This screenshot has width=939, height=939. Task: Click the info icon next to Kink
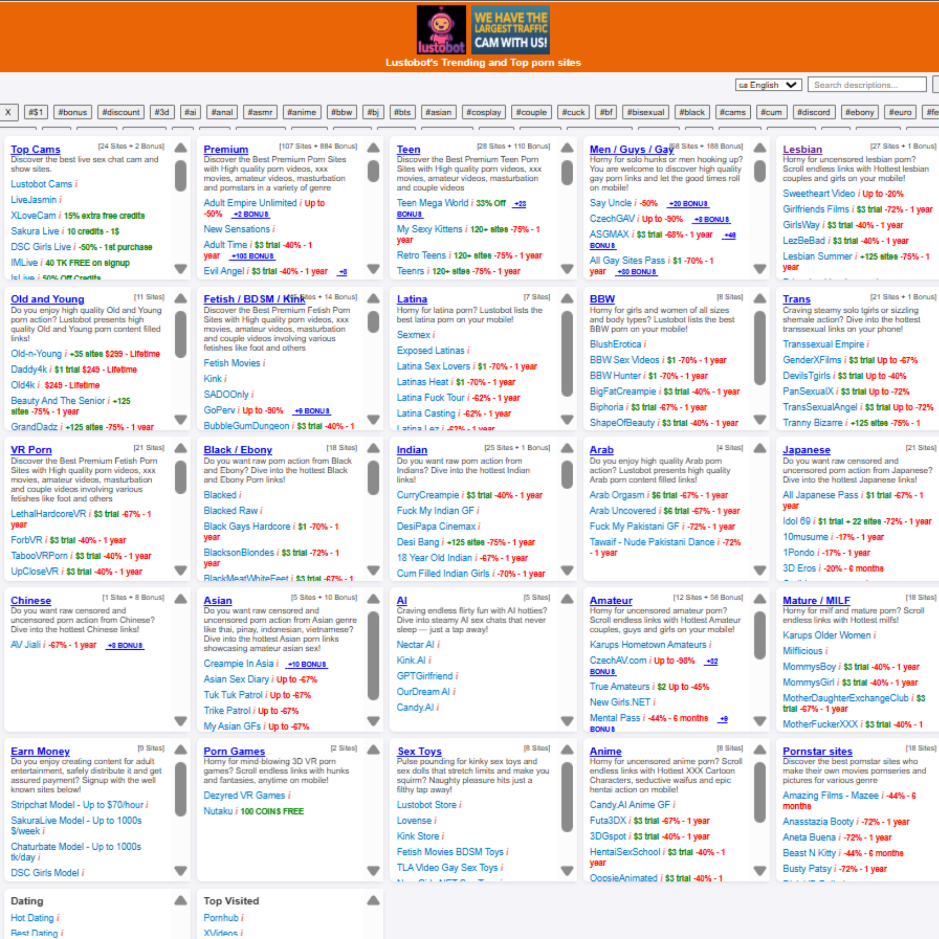tap(226, 378)
